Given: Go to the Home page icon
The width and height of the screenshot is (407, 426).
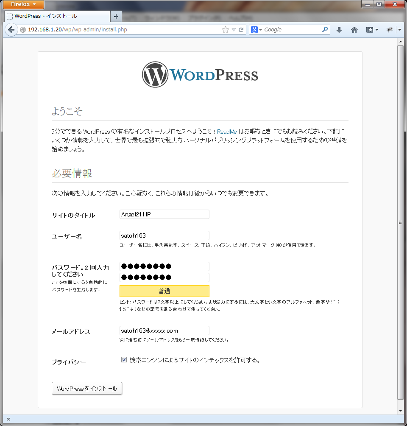Looking at the screenshot, I should coord(354,30).
